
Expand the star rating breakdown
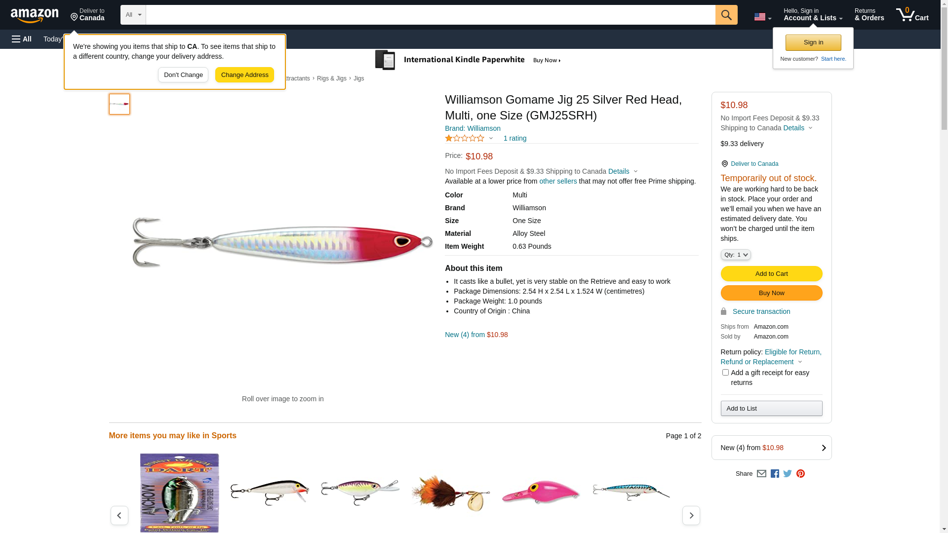click(x=469, y=138)
